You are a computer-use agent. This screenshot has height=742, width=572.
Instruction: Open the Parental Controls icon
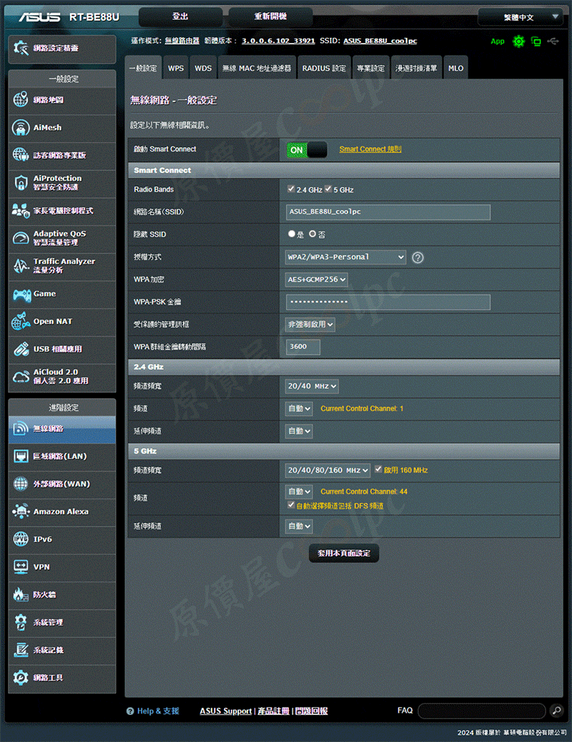20,210
